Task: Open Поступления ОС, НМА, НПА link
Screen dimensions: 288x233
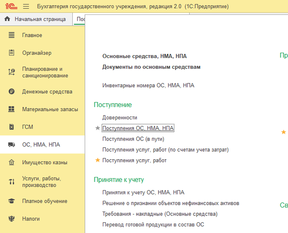Action: pyautogui.click(x=138, y=128)
